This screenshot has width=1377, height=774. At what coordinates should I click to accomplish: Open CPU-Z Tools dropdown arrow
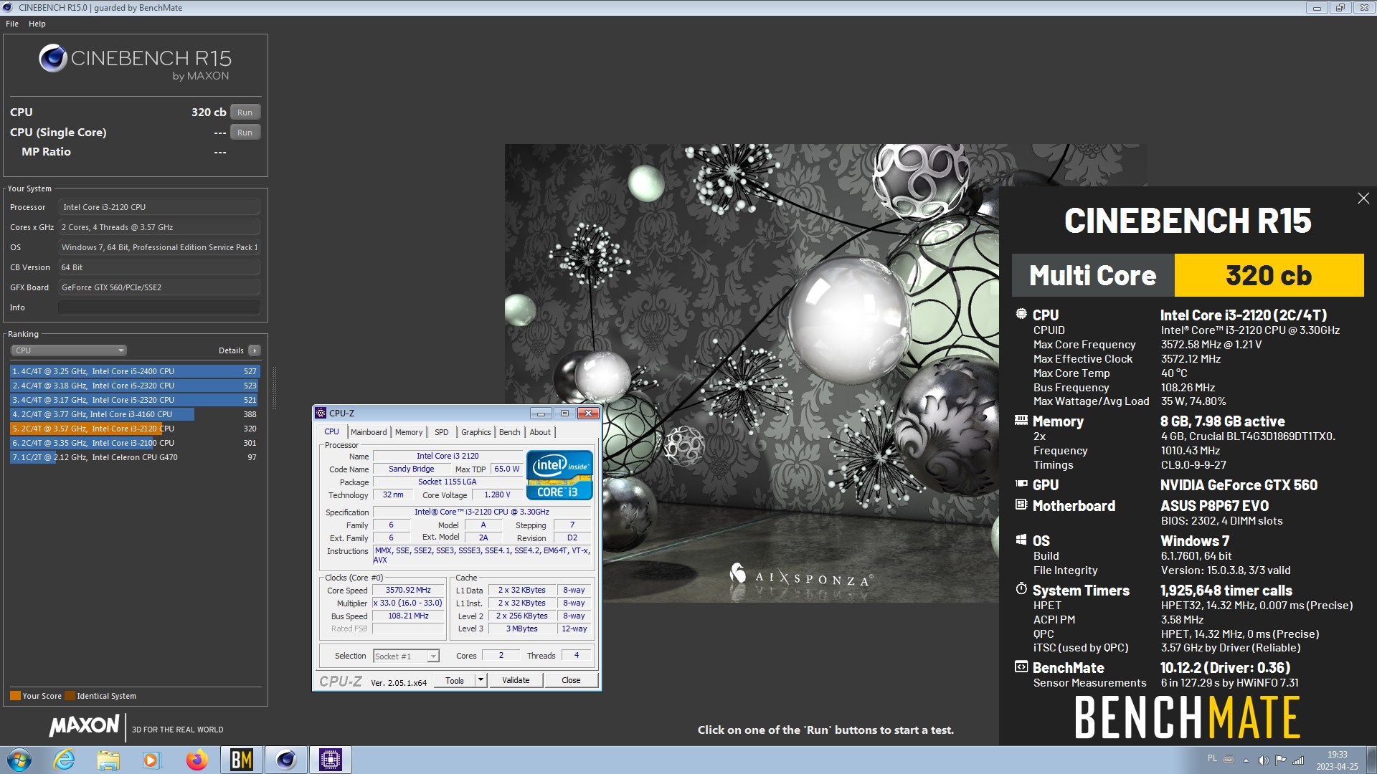coord(481,680)
